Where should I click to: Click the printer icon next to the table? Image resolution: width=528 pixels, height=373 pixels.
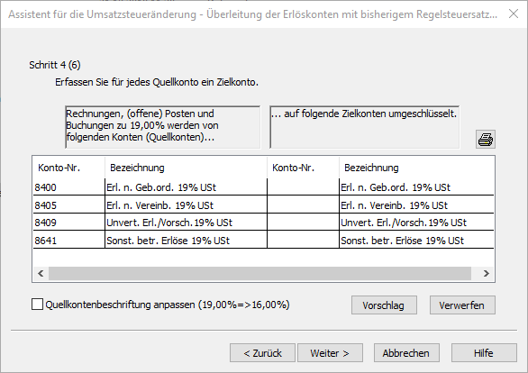(x=486, y=139)
